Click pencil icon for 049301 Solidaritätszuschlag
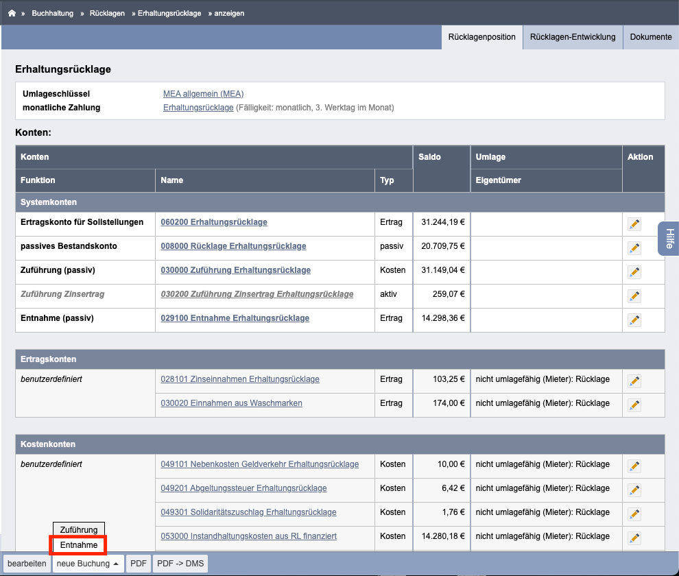 point(634,514)
